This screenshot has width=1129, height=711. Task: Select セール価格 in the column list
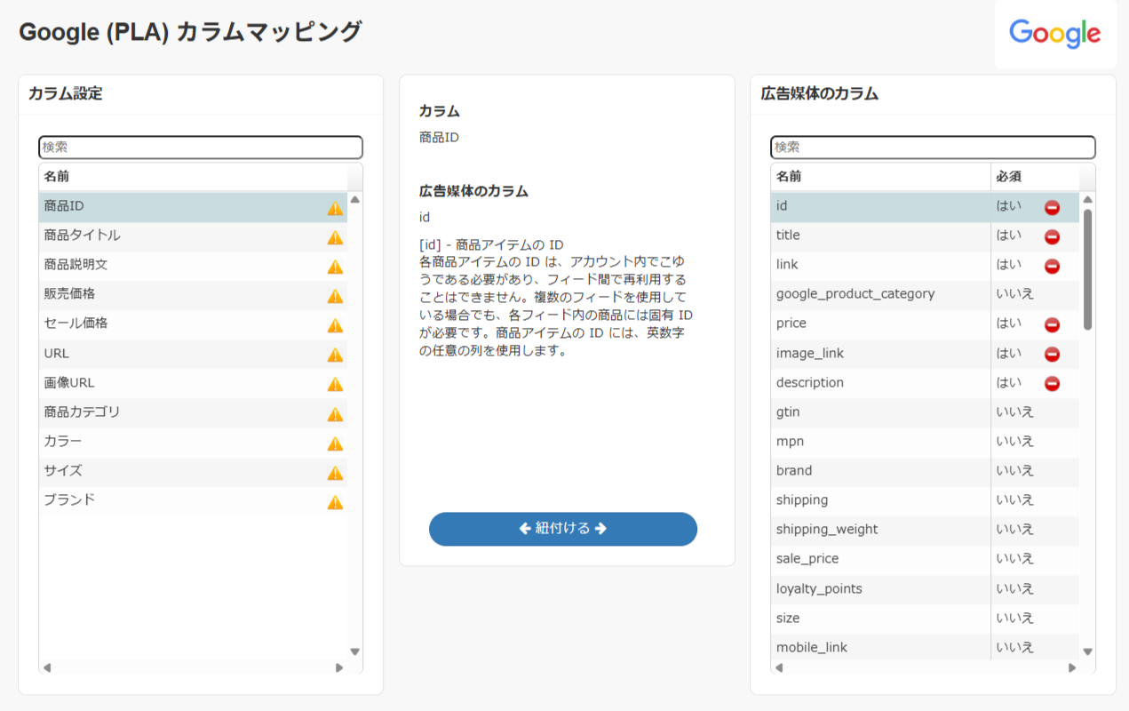click(x=194, y=324)
